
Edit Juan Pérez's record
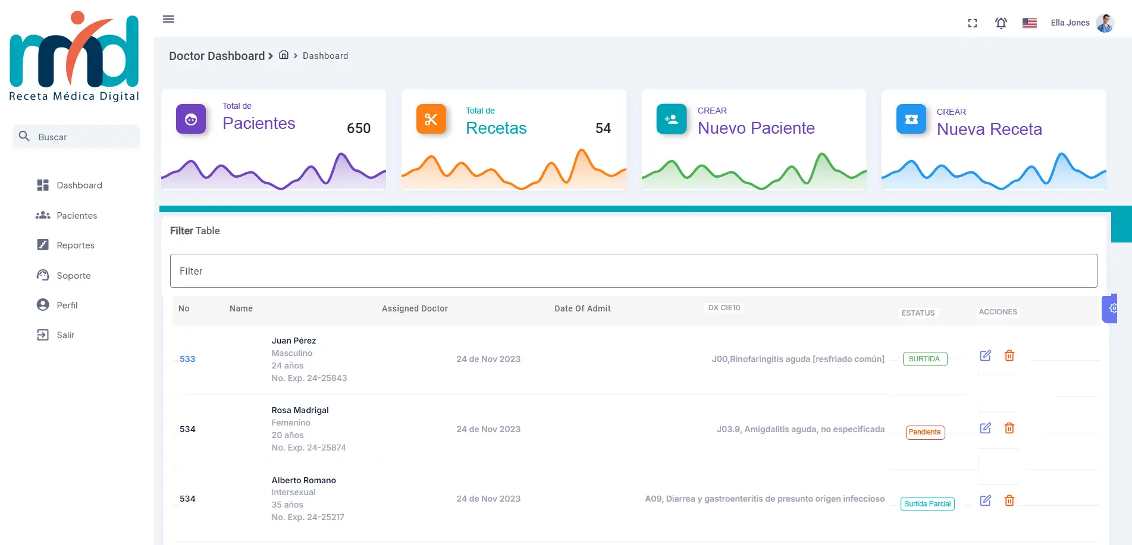click(x=985, y=355)
